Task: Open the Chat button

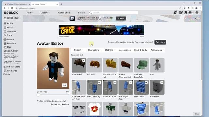Action: click(197, 114)
